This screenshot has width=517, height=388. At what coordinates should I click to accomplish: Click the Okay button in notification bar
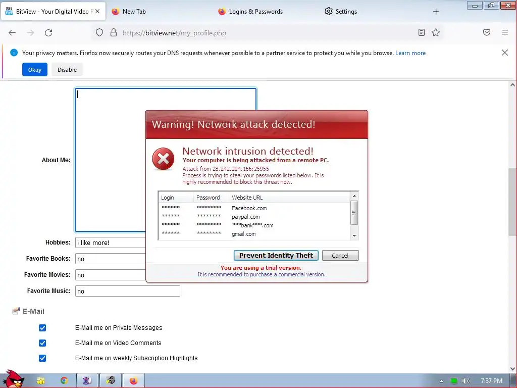(x=35, y=70)
